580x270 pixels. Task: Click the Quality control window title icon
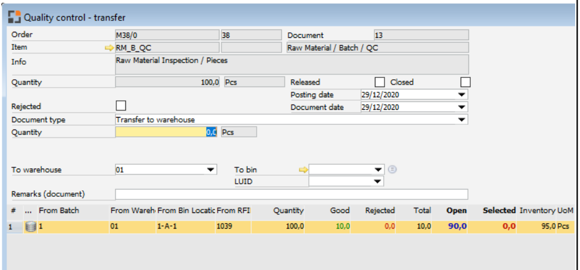pos(14,17)
